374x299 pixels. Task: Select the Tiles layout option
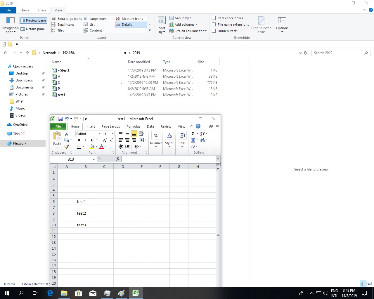pos(58,30)
